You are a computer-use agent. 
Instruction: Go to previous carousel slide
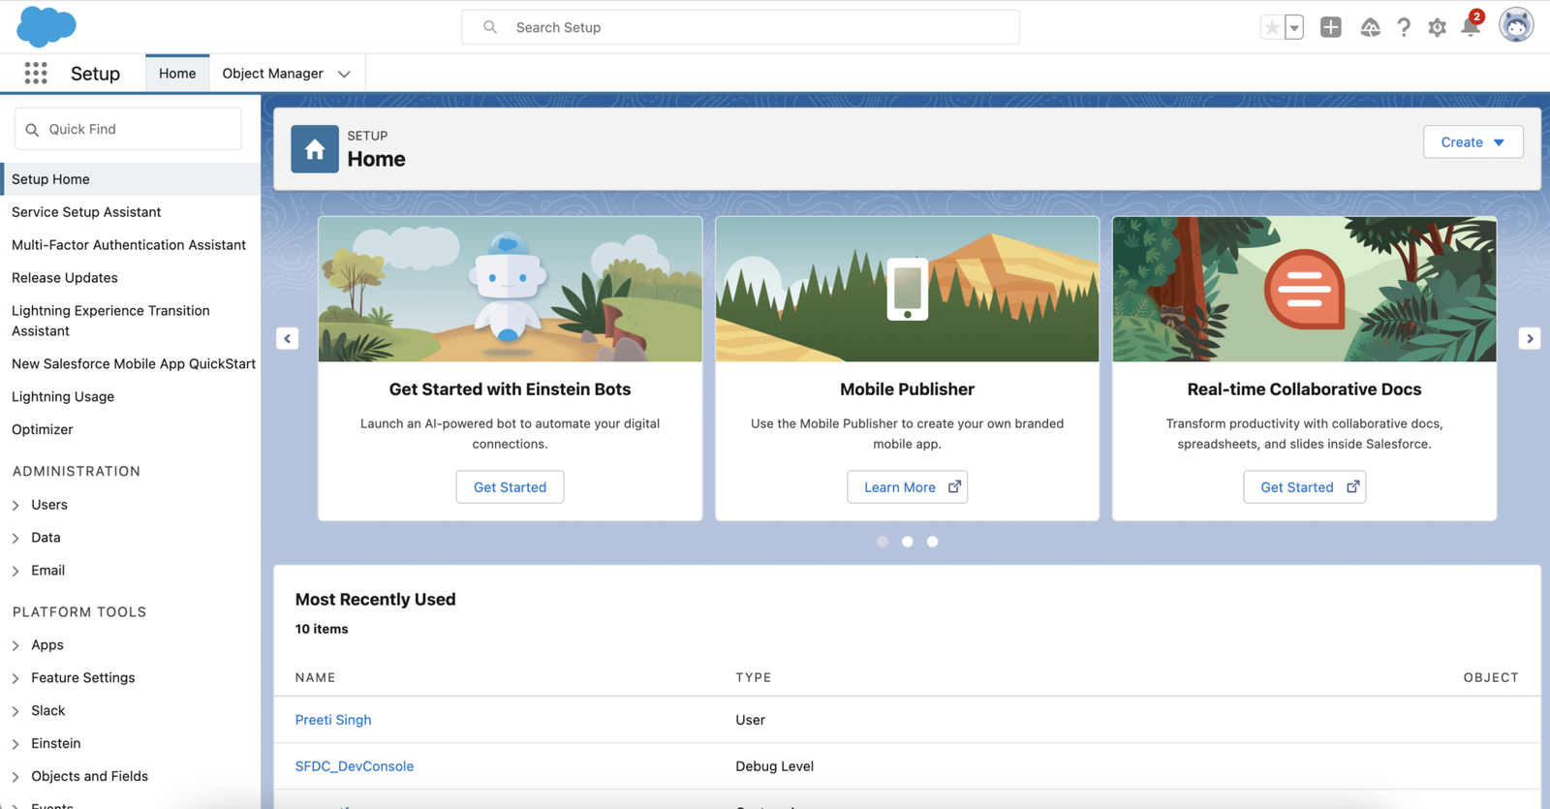tap(288, 338)
